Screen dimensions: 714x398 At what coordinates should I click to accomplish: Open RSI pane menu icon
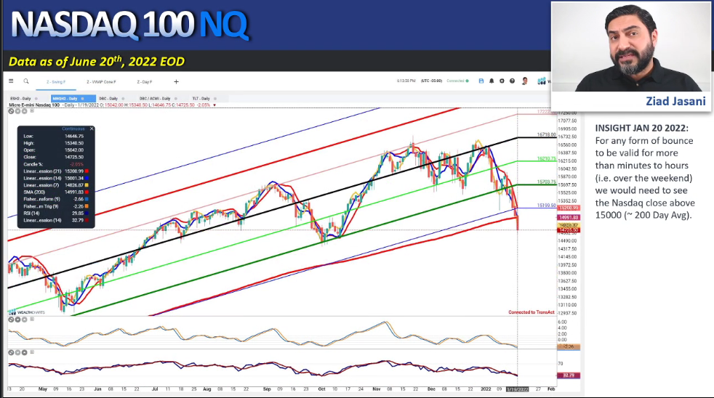point(32,352)
